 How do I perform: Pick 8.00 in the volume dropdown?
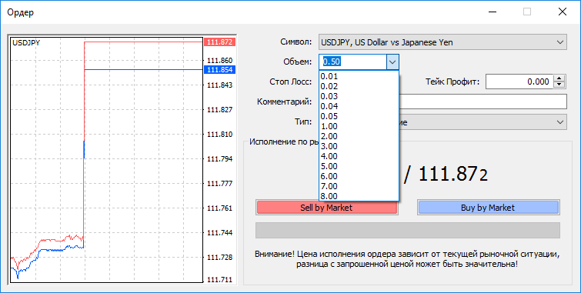359,196
